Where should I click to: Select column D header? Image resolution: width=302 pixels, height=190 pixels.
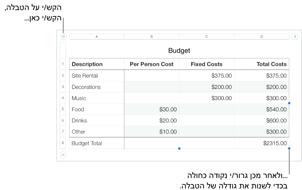262,37
